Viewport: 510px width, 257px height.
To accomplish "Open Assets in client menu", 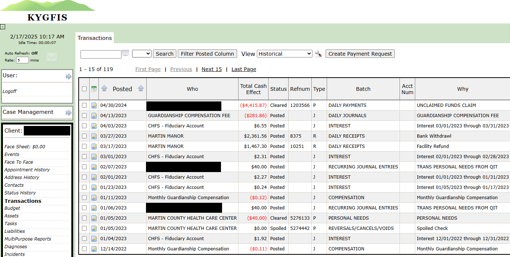I will click(x=12, y=216).
